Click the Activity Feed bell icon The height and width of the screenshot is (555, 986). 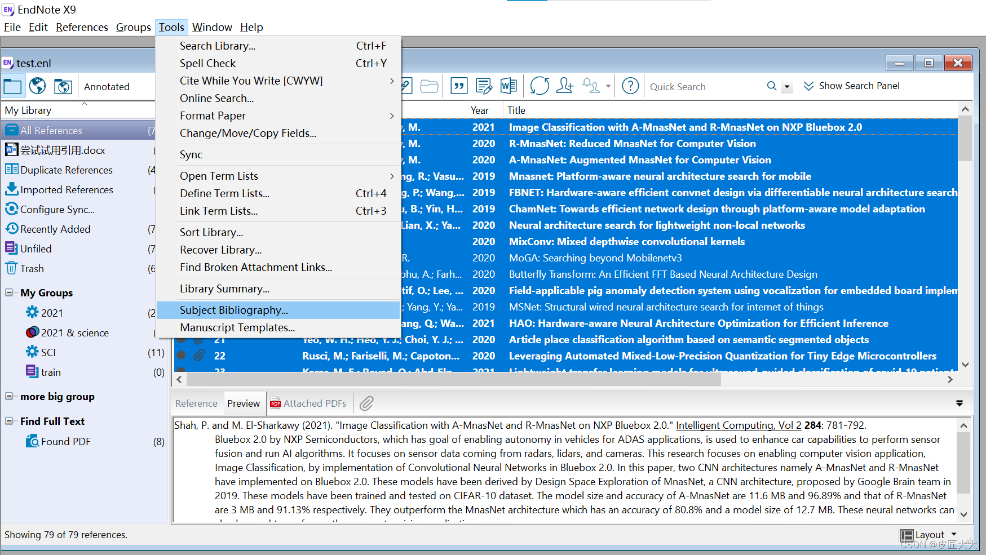tap(591, 86)
